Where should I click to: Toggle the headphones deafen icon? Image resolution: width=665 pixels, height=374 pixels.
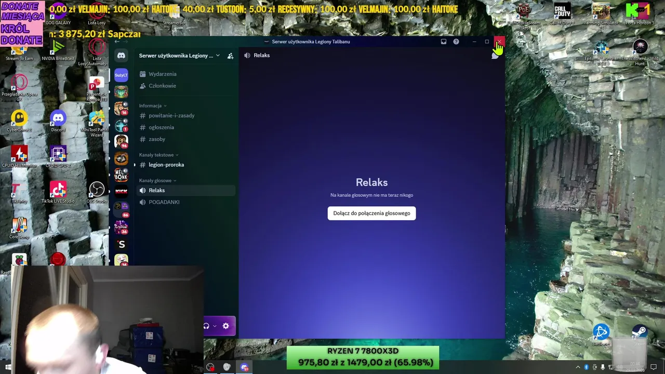(x=206, y=326)
